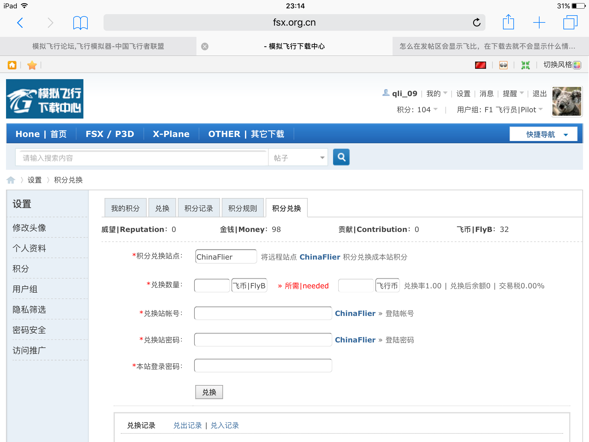589x442 pixels.
Task: Open the 飞币|FlyB currency selector
Action: [x=249, y=285]
